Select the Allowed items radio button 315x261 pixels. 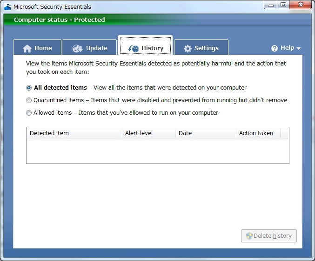click(29, 113)
